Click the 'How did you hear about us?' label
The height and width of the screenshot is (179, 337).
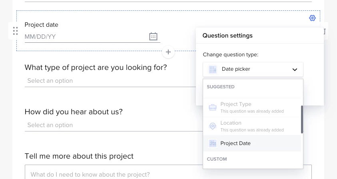(74, 111)
